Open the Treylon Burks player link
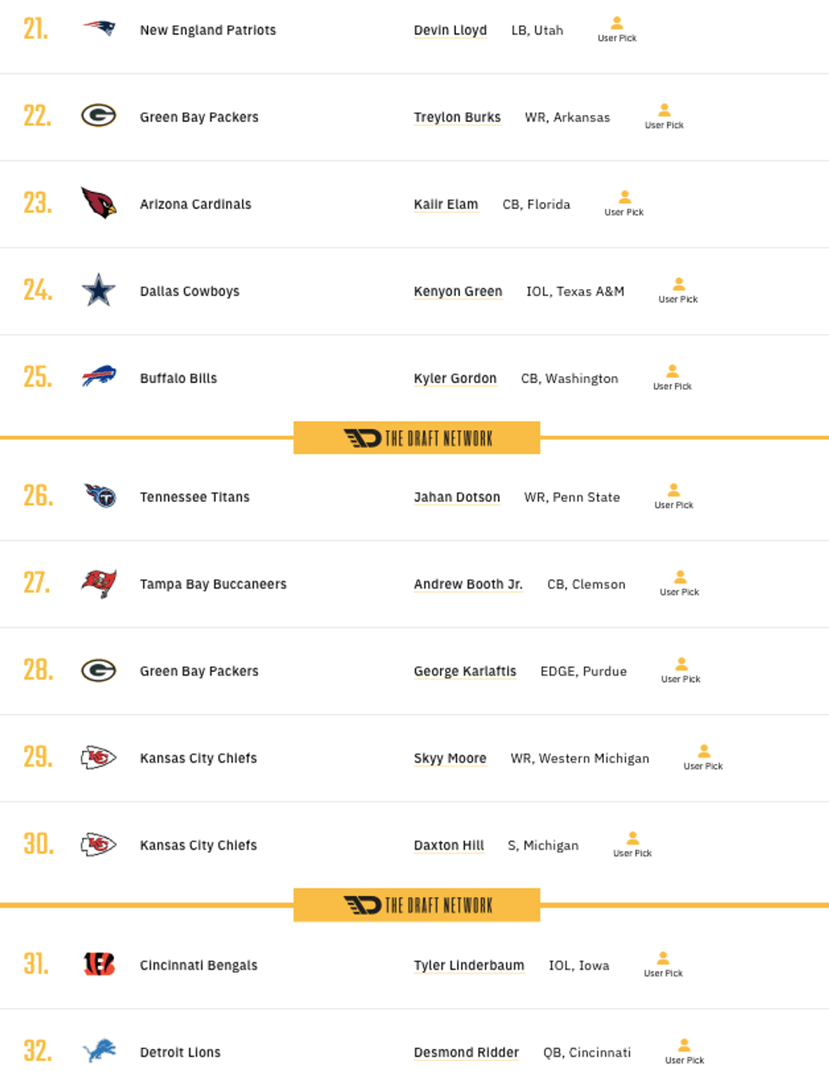This screenshot has height=1076, width=829. tap(457, 117)
